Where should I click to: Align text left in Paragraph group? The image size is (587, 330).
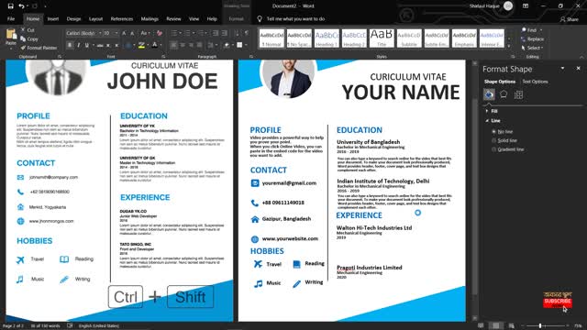coord(173,45)
